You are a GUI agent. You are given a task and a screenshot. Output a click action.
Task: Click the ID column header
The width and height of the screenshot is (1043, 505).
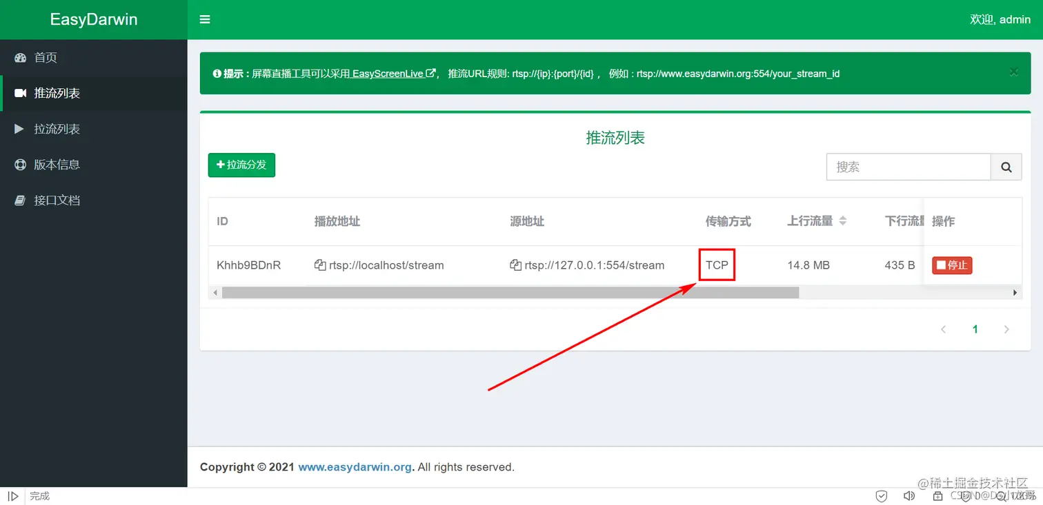click(x=222, y=221)
